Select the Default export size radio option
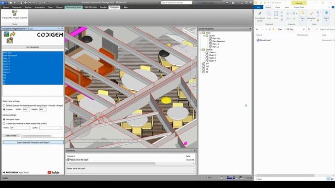Viewport: 335px width, 188px height. pos(4,105)
